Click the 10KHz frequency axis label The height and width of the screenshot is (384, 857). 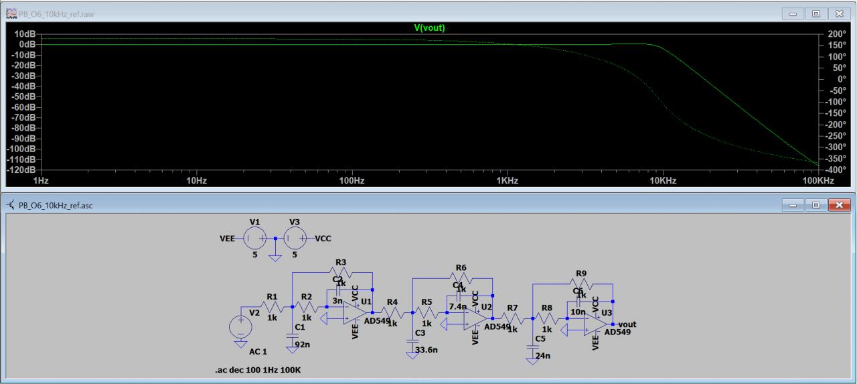point(663,182)
